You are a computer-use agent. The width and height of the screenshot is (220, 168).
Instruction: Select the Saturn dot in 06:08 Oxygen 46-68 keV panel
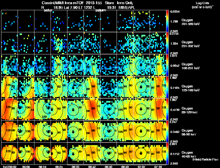(x=20, y=152)
